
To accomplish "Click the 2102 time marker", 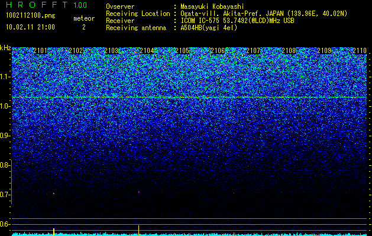I will pos(76,51).
